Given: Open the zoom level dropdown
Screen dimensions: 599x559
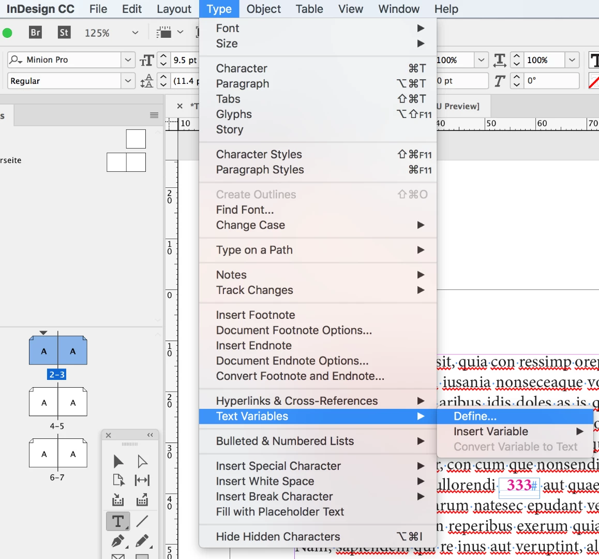Looking at the screenshot, I should [x=135, y=33].
